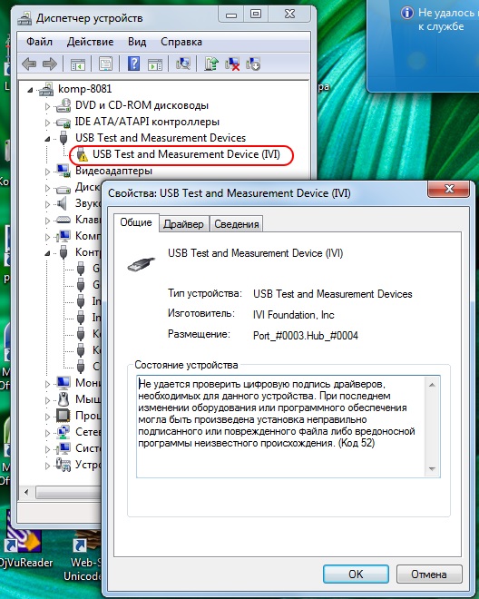Click up arrow of device status scrollbar
479x599 pixels.
[x=432, y=384]
